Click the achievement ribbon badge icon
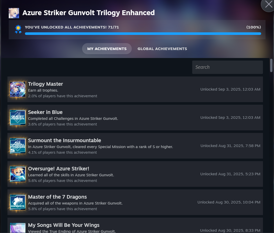Image resolution: width=274 pixels, height=233 pixels. pyautogui.click(x=18, y=29)
